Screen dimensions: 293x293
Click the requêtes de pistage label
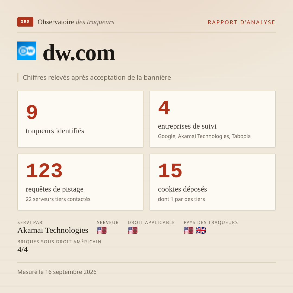pyautogui.click(x=55, y=189)
